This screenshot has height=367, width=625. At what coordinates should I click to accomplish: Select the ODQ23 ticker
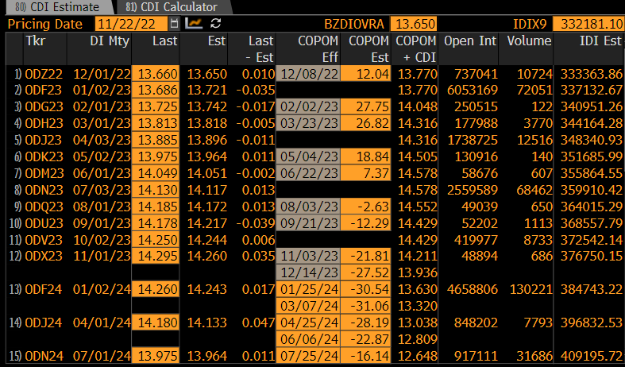[x=44, y=207]
